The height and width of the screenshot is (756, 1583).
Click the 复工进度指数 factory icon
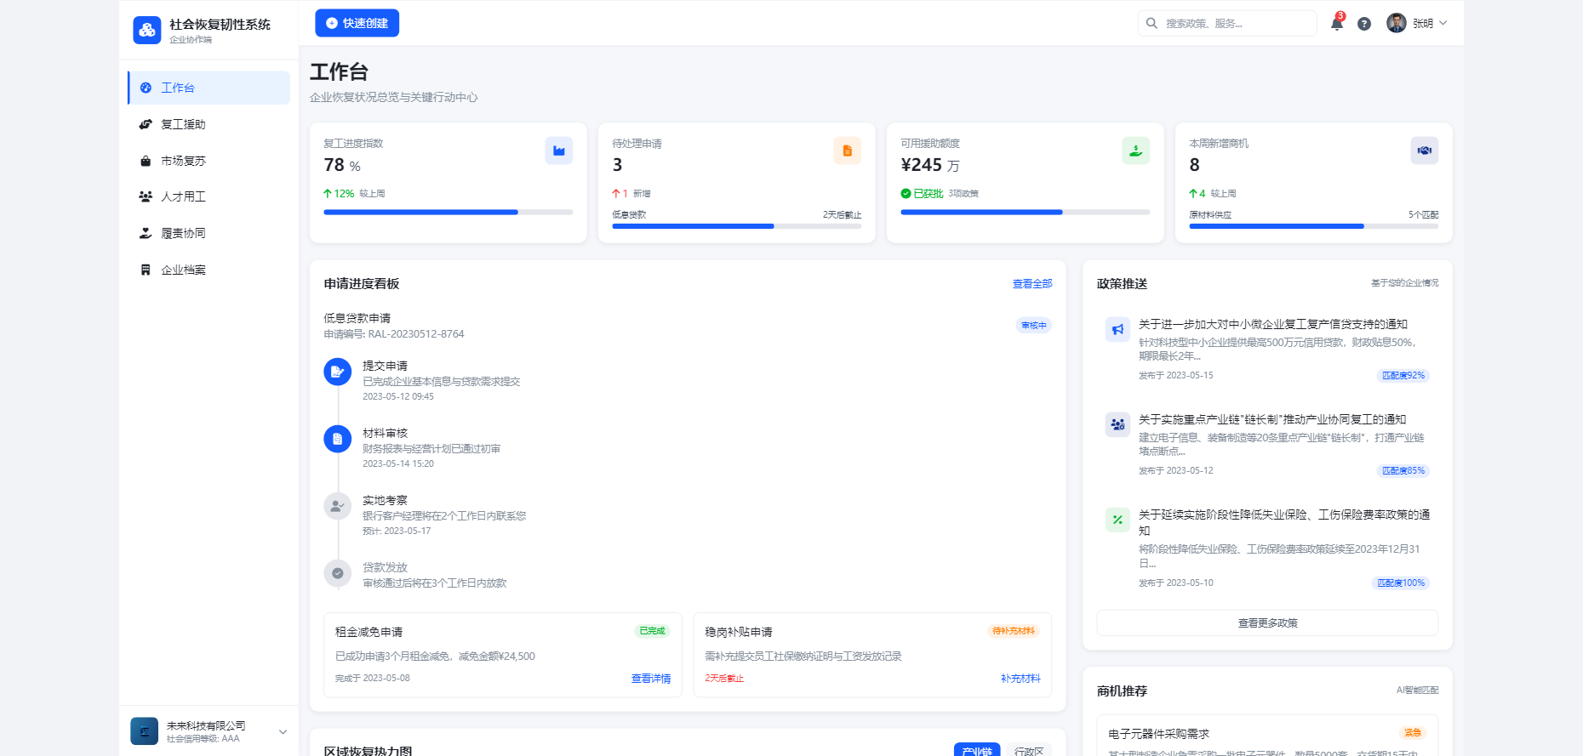559,151
